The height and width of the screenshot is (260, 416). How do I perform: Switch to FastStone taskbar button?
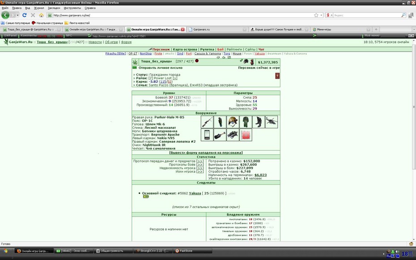coord(192,251)
